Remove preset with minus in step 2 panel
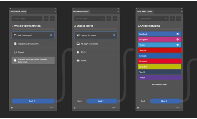 [115, 19]
